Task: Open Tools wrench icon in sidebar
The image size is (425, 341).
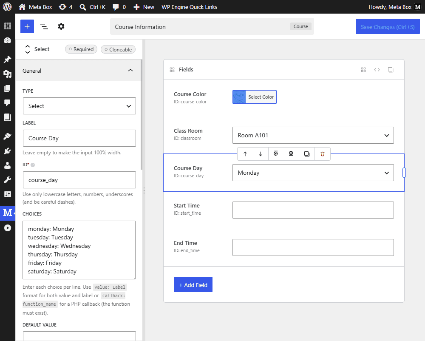Action: (8, 180)
